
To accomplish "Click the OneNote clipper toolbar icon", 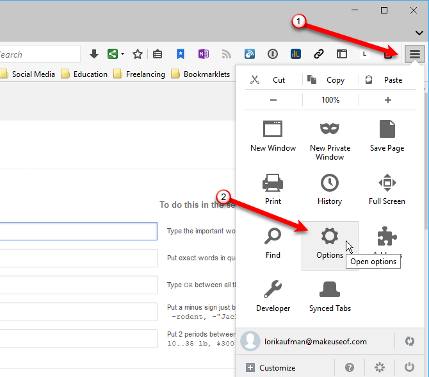I will [204, 54].
